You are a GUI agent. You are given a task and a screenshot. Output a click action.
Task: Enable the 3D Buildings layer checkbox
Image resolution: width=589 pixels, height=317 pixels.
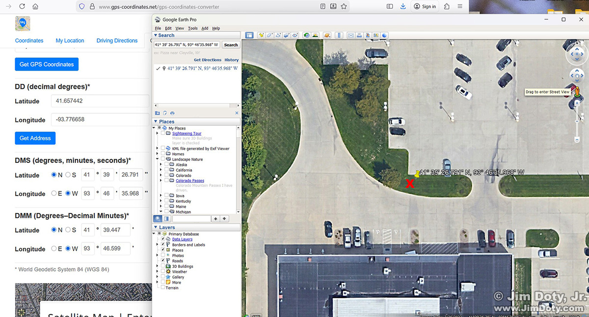pyautogui.click(x=163, y=266)
